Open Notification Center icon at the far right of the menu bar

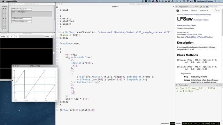pyautogui.click(x=220, y=1)
